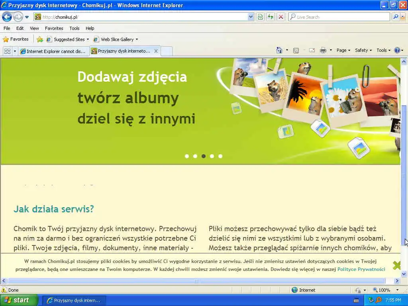Open the recent pages dropdown arrow
This screenshot has width=408, height=306.
tap(27, 17)
